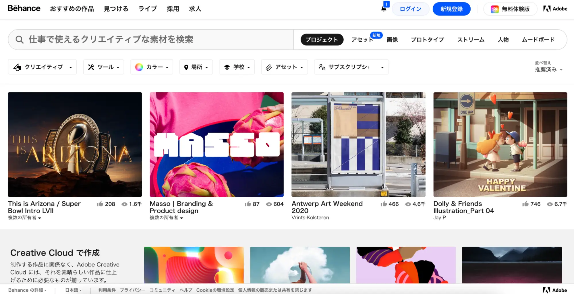This screenshot has width=574, height=294.
Task: Click the search magnifier icon
Action: [19, 39]
